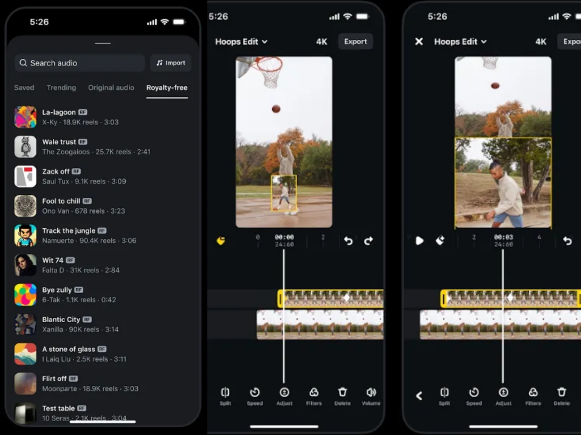Tap Import to add your own audio

coord(170,63)
